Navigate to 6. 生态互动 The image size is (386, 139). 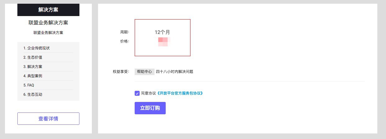(33, 95)
